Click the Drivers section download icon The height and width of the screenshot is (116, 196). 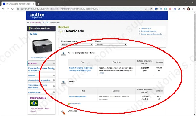tap(63, 83)
